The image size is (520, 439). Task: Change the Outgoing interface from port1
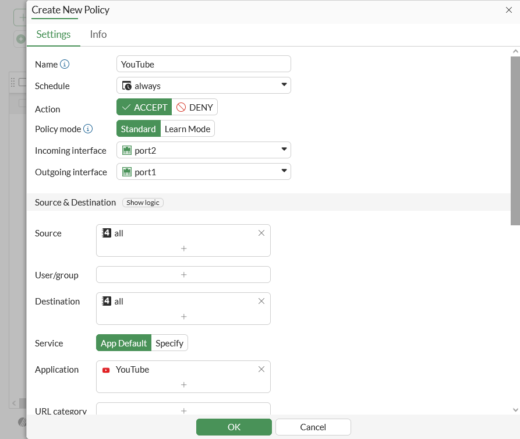204,171
